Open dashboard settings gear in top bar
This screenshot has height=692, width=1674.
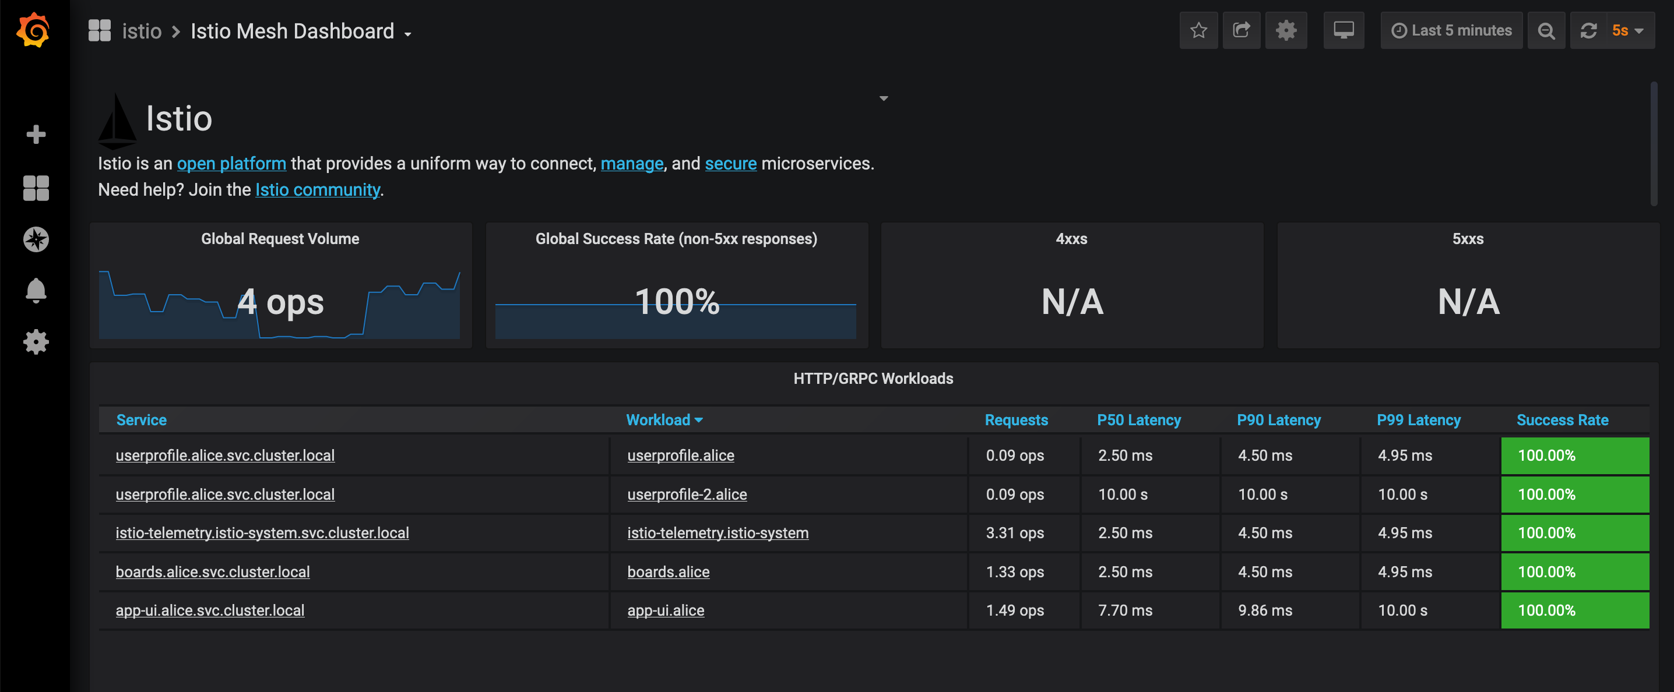1285,30
